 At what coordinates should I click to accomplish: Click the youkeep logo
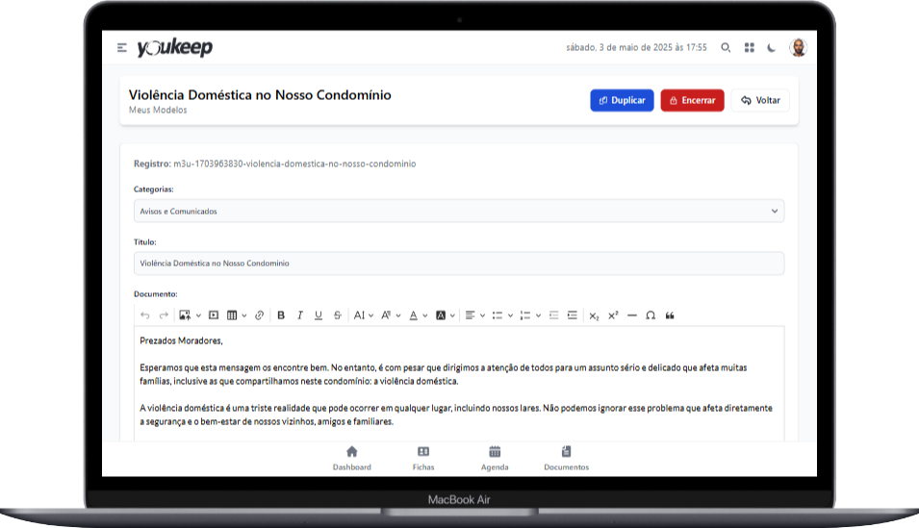click(x=174, y=47)
